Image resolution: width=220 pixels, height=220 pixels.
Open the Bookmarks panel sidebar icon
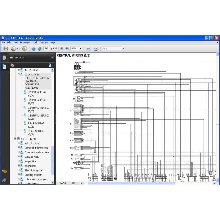pyautogui.click(x=4, y=67)
